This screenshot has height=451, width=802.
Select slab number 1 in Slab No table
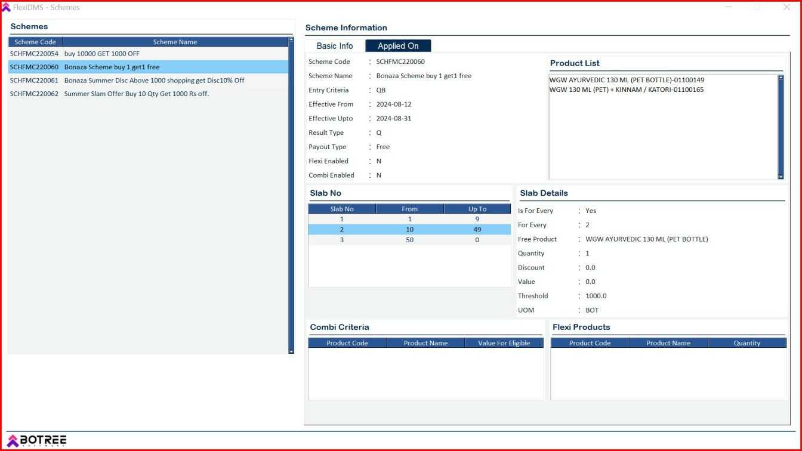[x=409, y=219]
